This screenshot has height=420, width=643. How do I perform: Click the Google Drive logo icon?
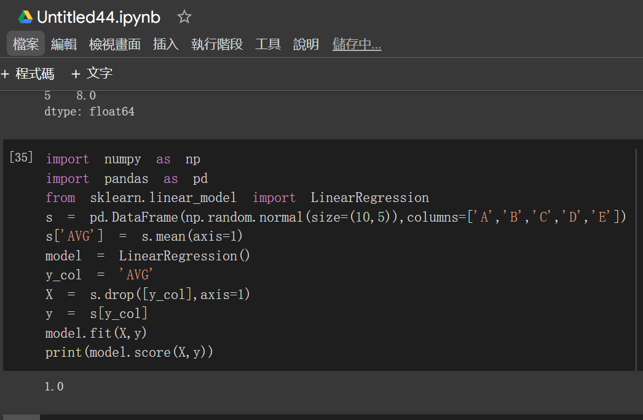(x=25, y=17)
